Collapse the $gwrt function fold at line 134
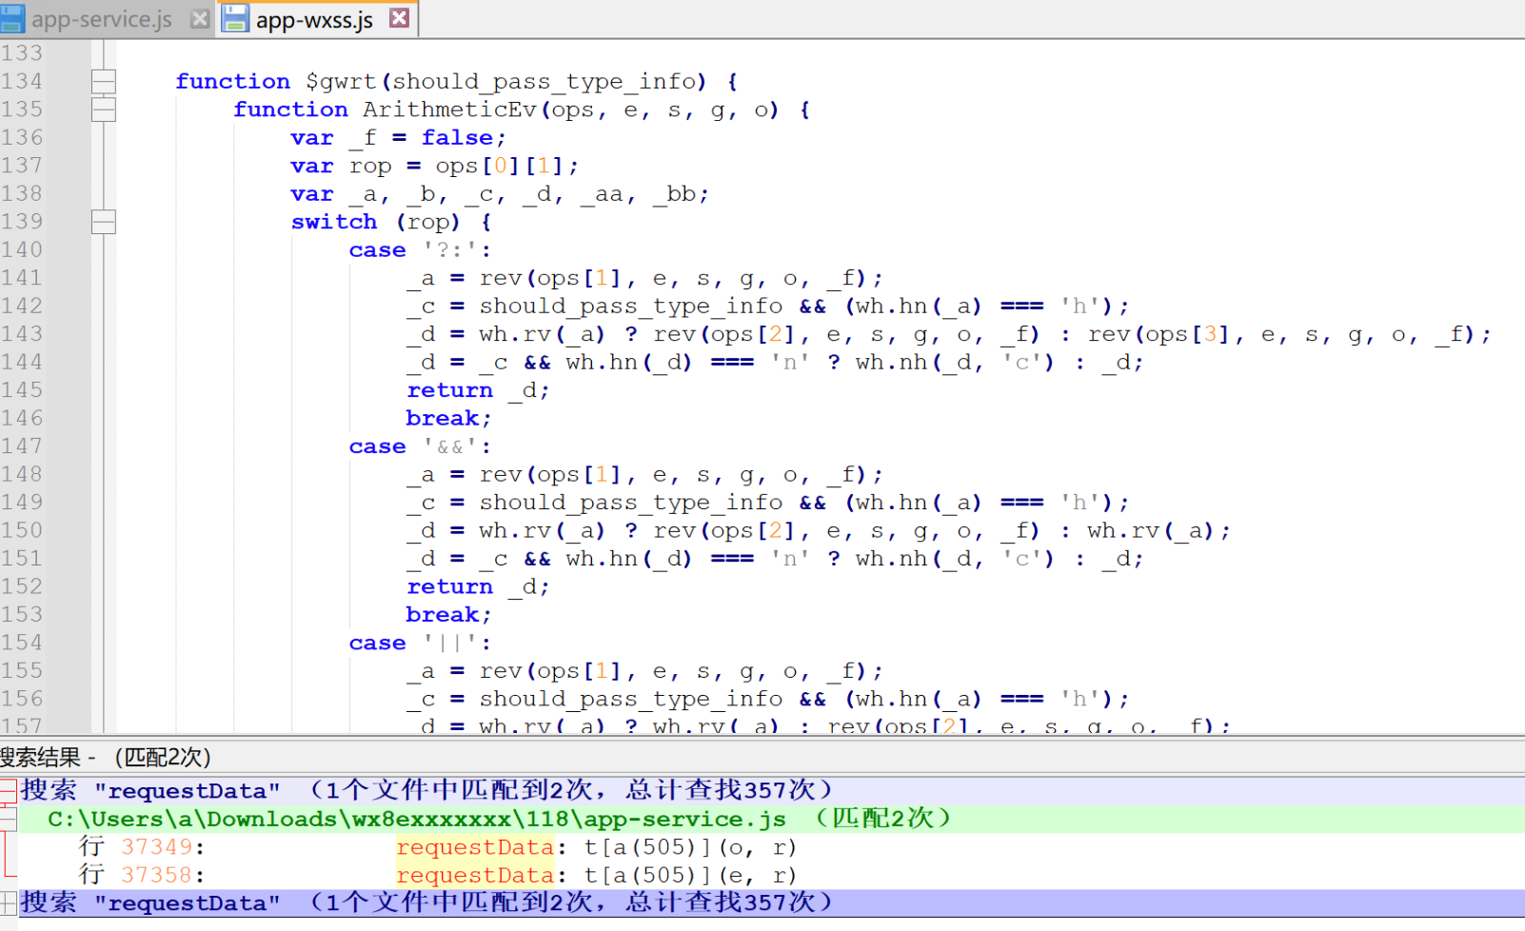The image size is (1525, 931). pos(104,81)
